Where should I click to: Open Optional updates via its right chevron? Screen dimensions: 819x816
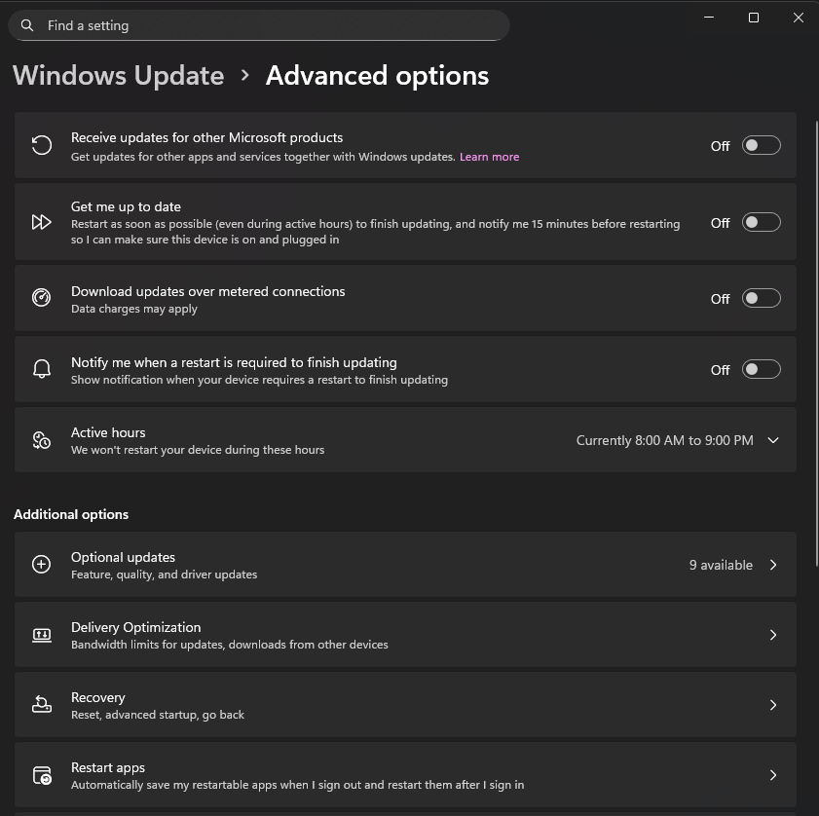tap(773, 565)
